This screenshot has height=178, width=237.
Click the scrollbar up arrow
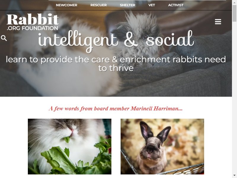234,2
